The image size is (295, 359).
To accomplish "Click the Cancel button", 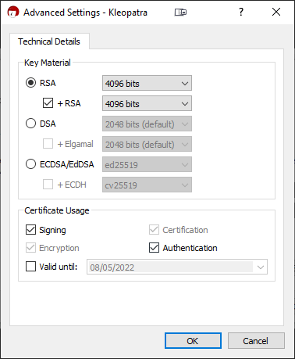I will [x=256, y=341].
